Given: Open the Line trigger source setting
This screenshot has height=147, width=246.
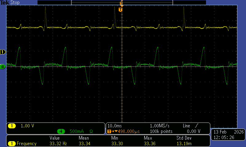Looking at the screenshot, I should tap(186, 126).
